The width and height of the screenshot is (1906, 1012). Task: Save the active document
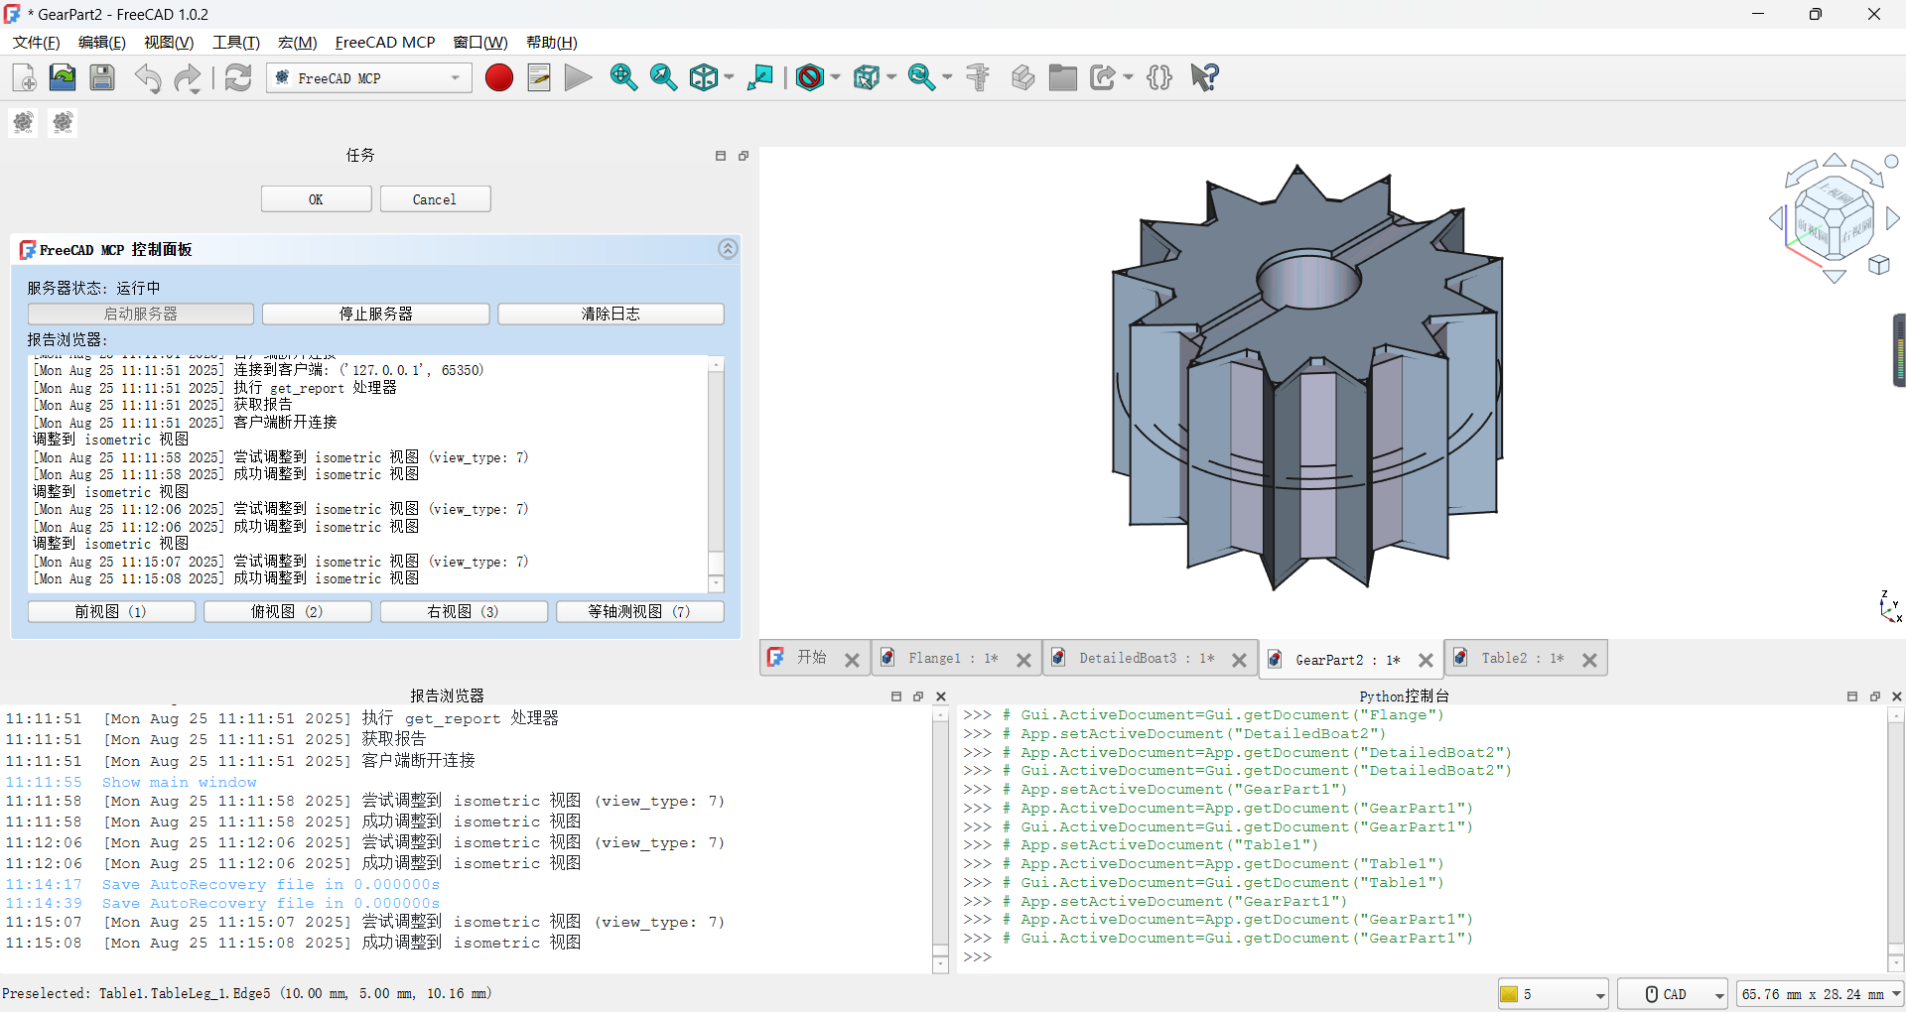tap(102, 77)
